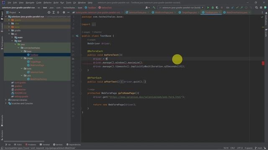
Task: Start debugging with the bug icon
Action: [x=213, y=7]
